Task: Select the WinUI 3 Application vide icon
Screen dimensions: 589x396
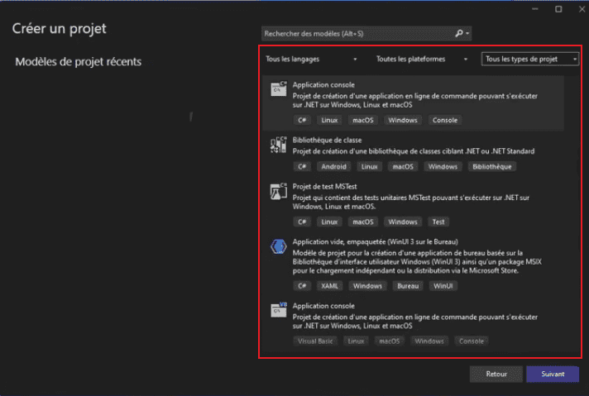Action: coord(279,246)
